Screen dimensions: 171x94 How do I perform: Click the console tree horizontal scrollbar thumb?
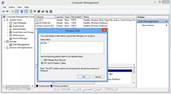[x=18, y=86]
